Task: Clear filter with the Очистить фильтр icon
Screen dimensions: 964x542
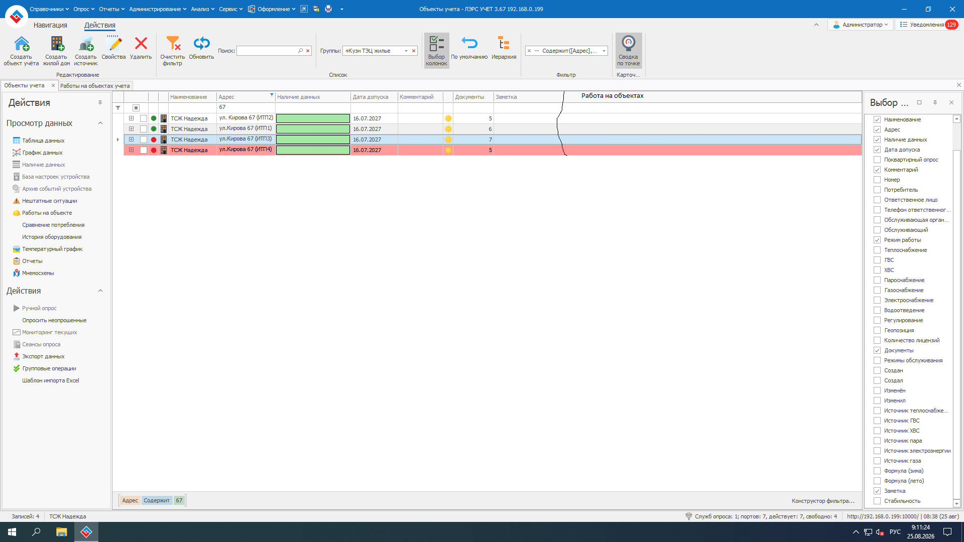Action: [x=173, y=44]
